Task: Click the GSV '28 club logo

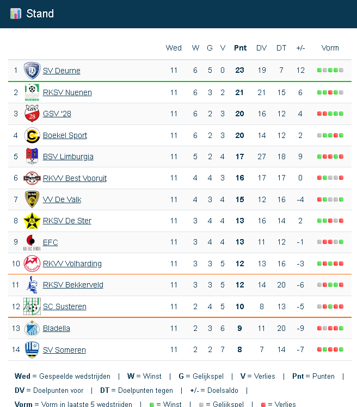Action: 32,114
